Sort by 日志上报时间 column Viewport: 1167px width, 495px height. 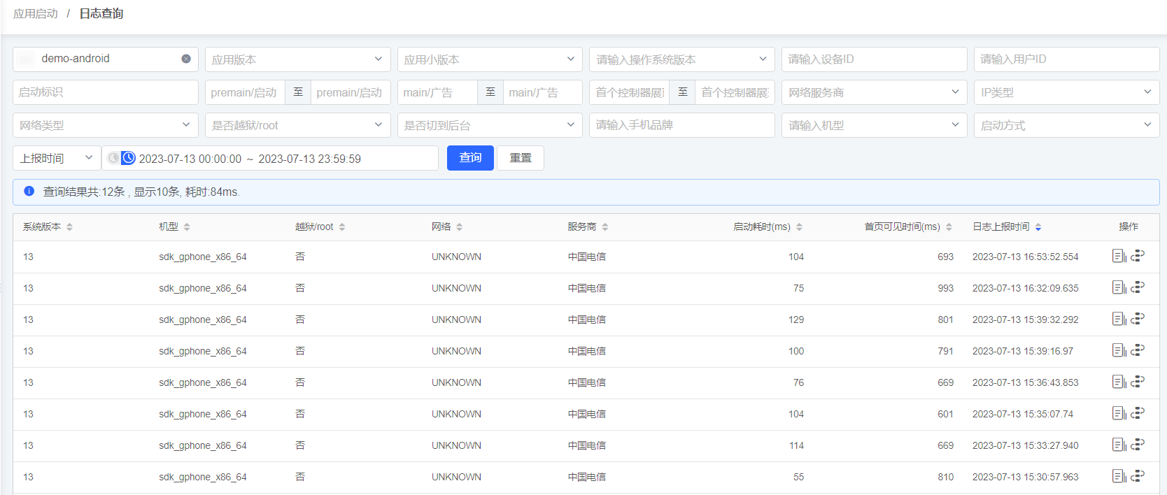[1038, 227]
